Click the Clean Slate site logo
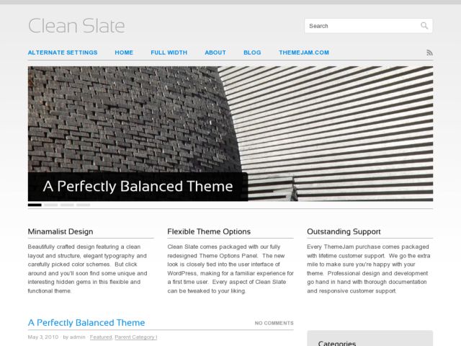Viewport: 461px width, 346px height. pyautogui.click(x=76, y=26)
